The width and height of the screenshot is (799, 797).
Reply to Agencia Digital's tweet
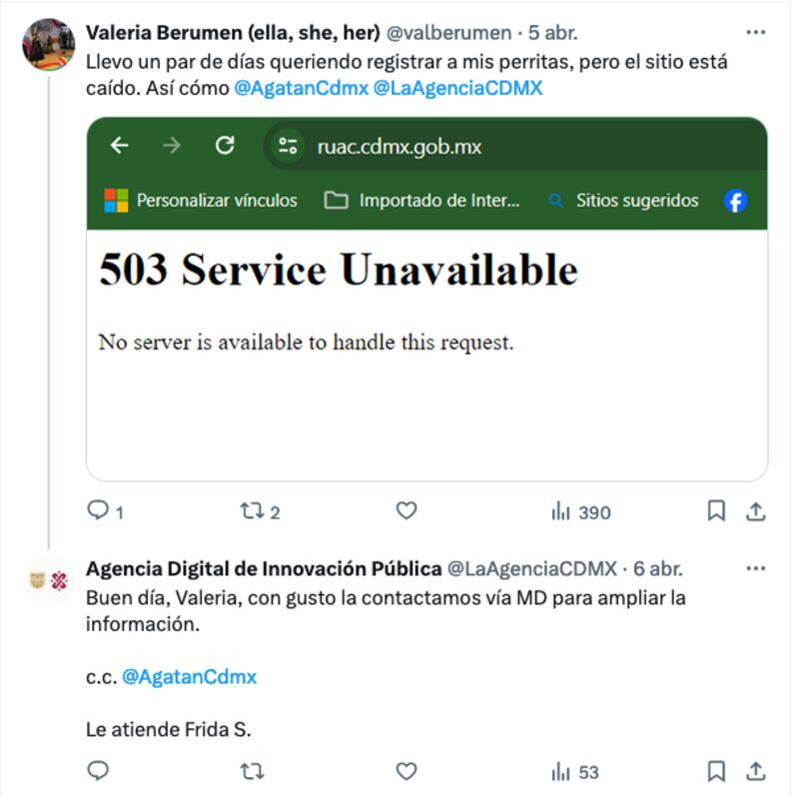[x=98, y=770]
